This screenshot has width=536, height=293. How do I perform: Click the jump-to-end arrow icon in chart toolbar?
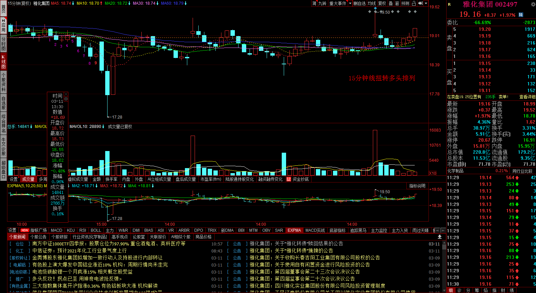[x=420, y=3]
